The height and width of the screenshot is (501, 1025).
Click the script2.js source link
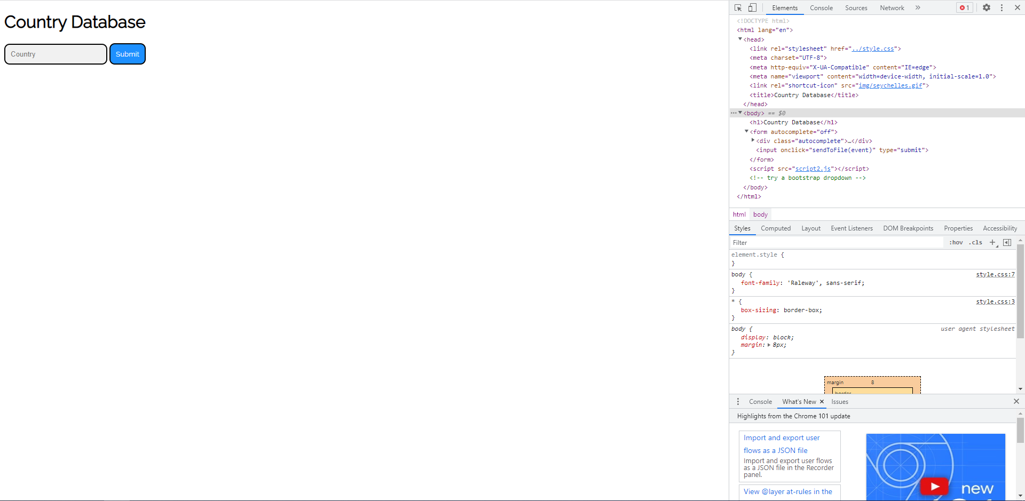(x=813, y=169)
